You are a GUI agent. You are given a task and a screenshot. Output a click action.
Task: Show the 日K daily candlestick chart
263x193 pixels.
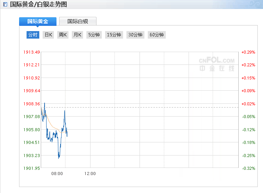[x=49, y=35]
